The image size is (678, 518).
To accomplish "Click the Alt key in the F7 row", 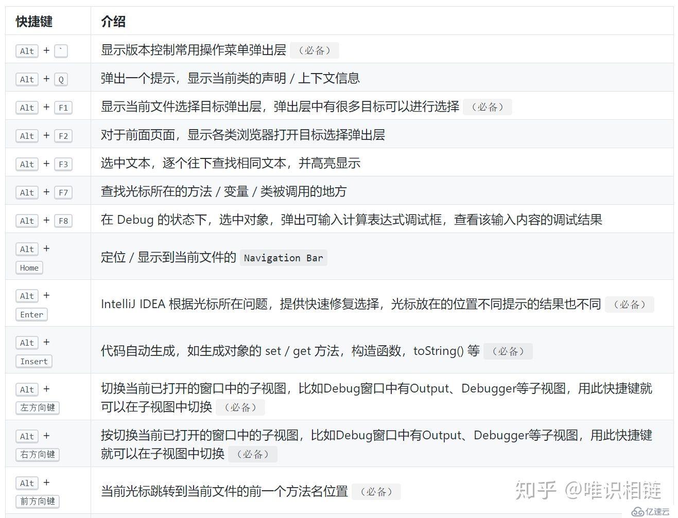I will [x=27, y=192].
